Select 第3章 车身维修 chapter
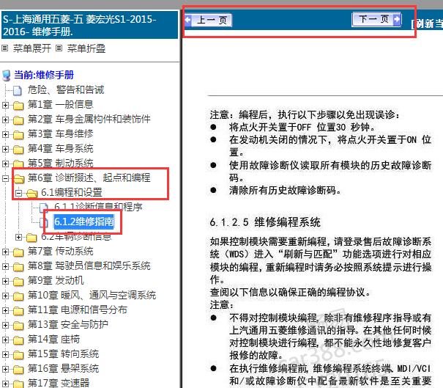Screen dimensions: 443x388 point(61,134)
